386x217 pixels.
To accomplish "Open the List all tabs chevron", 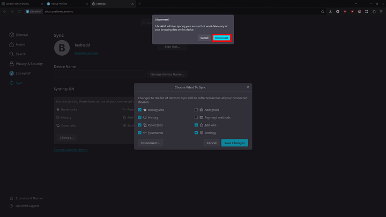I will pos(356,4).
